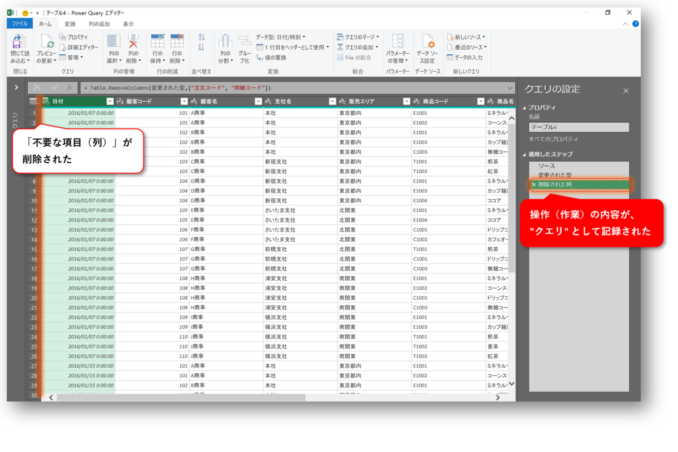Open the 支社名 column filter dropdown
The image size is (678, 452).
(332, 102)
